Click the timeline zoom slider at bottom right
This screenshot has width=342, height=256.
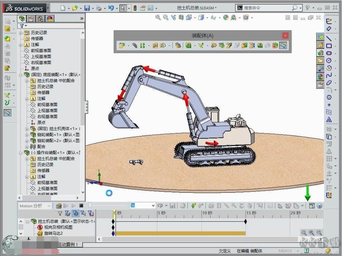(x=311, y=233)
